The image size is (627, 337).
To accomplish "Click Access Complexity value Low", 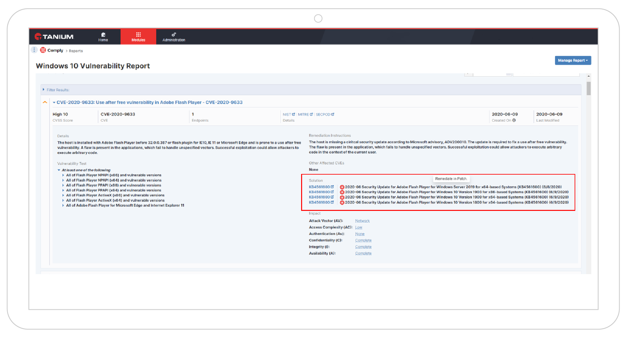I will 359,227.
